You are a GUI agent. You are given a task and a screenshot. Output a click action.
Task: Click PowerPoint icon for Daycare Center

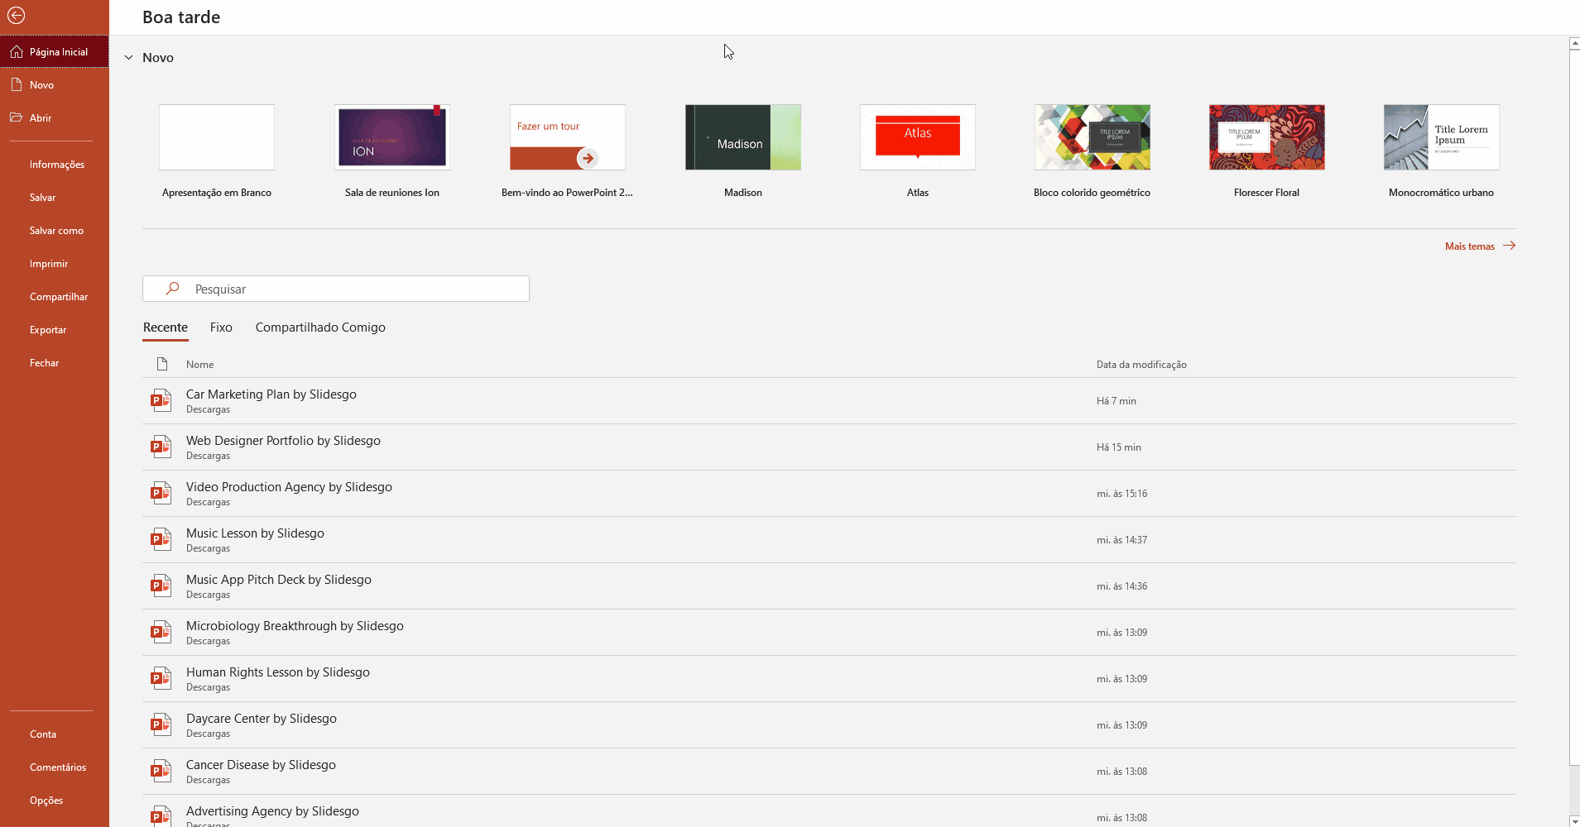click(161, 724)
